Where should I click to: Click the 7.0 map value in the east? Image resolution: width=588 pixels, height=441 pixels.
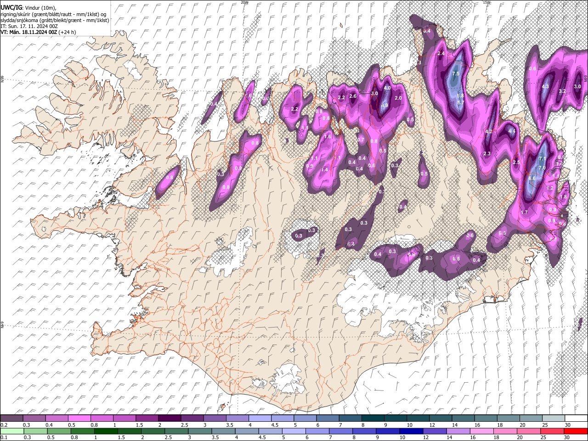[542, 168]
